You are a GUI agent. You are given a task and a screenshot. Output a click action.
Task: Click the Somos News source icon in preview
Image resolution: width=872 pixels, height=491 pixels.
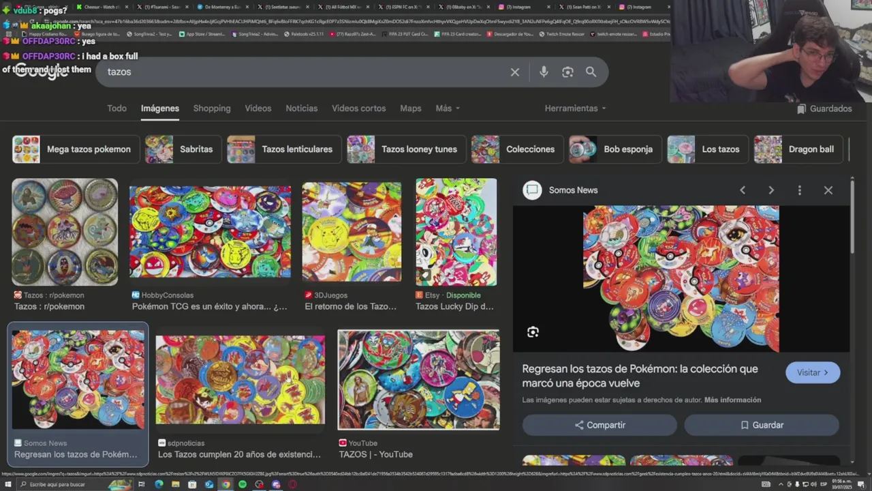(x=532, y=190)
